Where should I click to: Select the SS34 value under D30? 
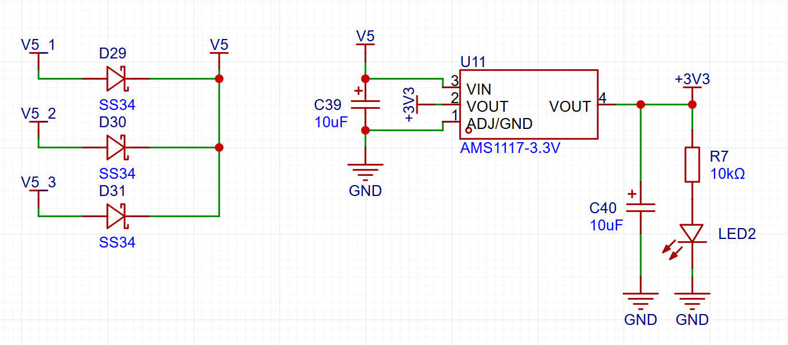click(117, 174)
